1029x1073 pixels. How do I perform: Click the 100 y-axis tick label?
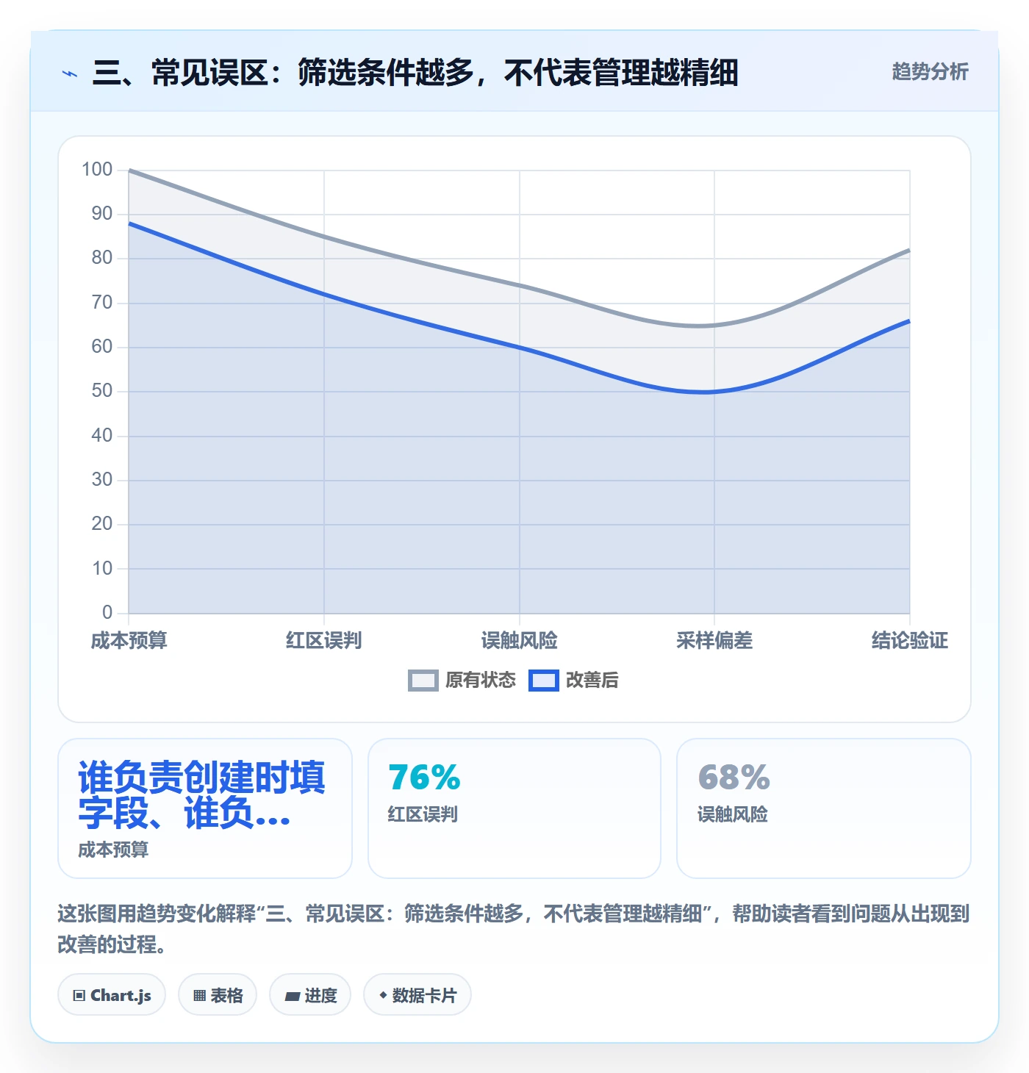point(97,170)
